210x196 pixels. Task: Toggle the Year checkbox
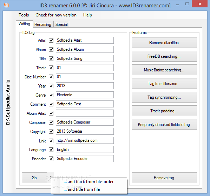pyautogui.click(x=51, y=86)
